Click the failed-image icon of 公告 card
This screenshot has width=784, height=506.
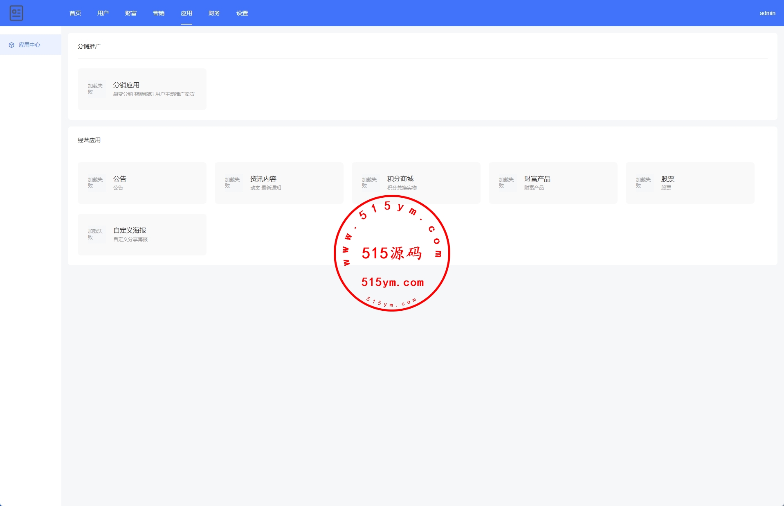click(96, 183)
